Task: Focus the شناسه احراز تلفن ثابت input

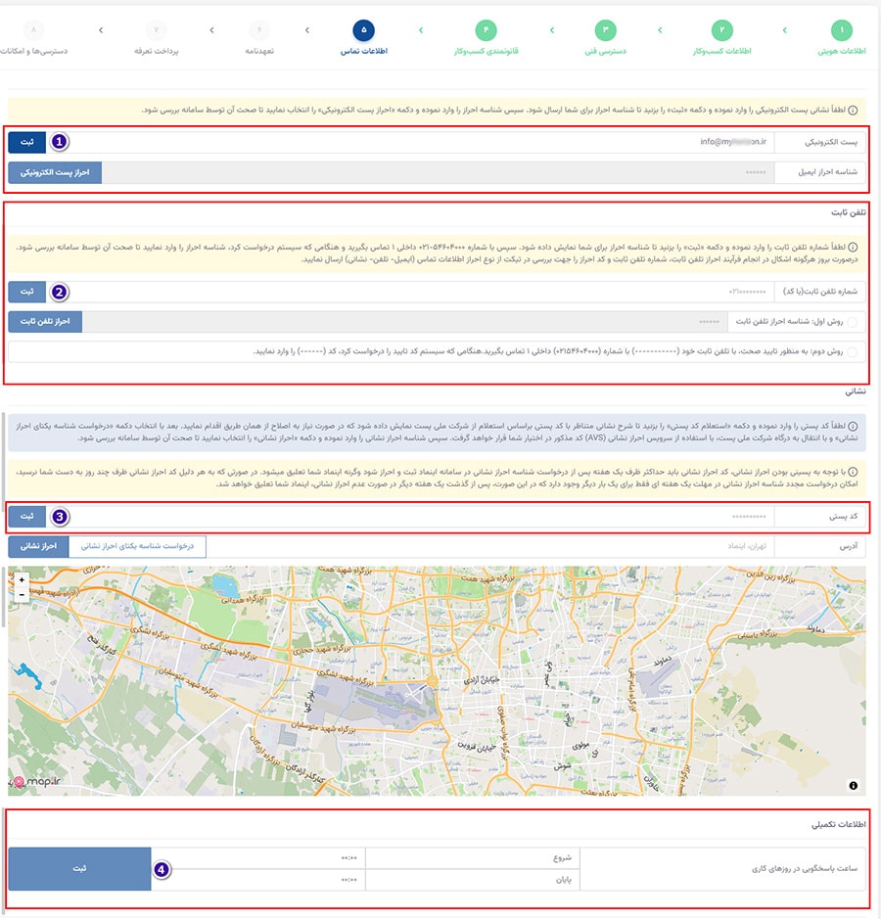Action: point(404,322)
